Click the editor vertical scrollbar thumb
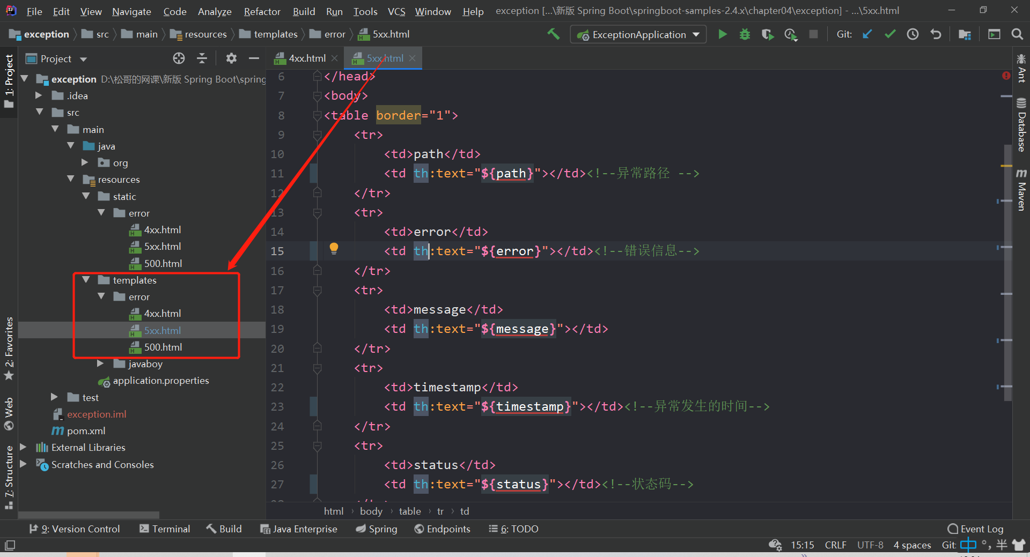The height and width of the screenshot is (557, 1030). (1008, 272)
